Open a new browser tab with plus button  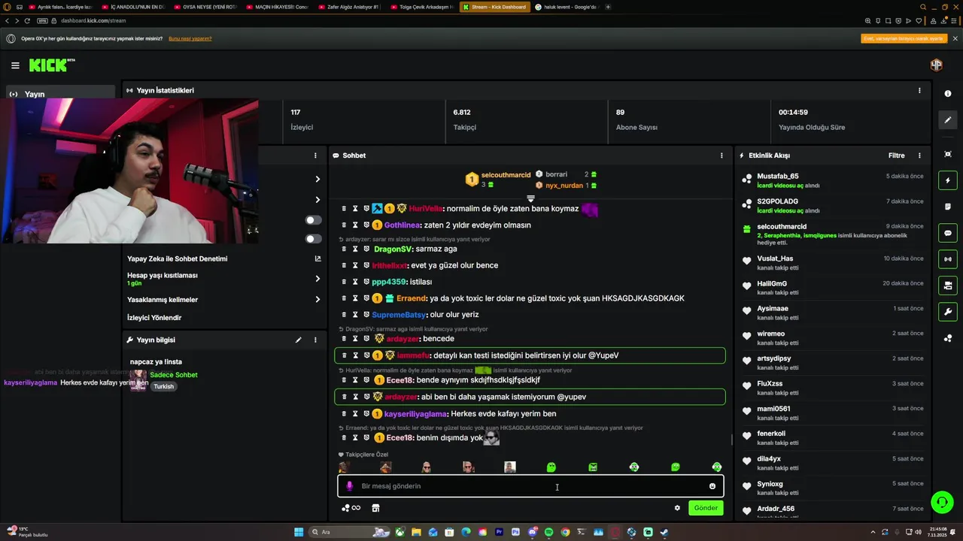click(x=608, y=7)
